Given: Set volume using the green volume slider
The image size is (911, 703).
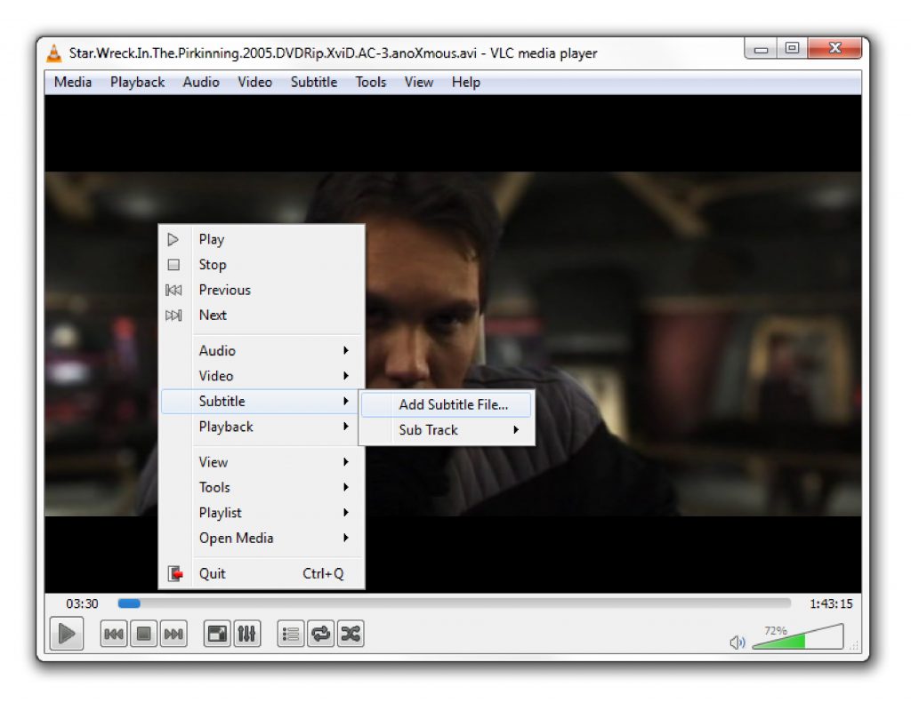Looking at the screenshot, I should (x=796, y=638).
